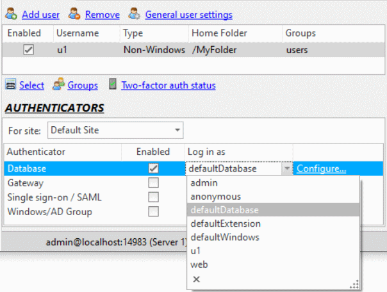Choose anonymous from the dropdown list
The width and height of the screenshot is (387, 292).
click(215, 197)
